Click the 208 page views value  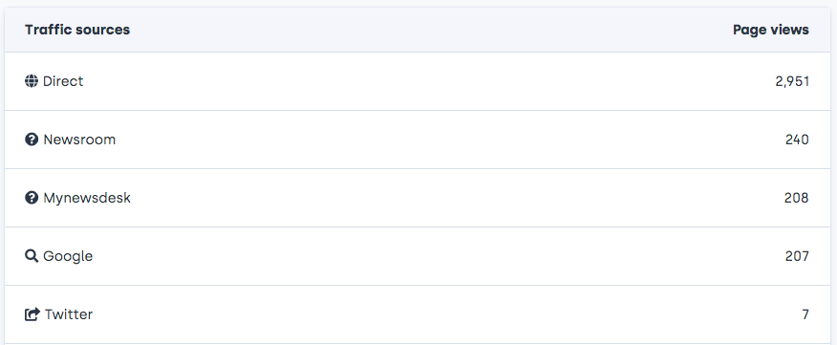[x=797, y=198]
